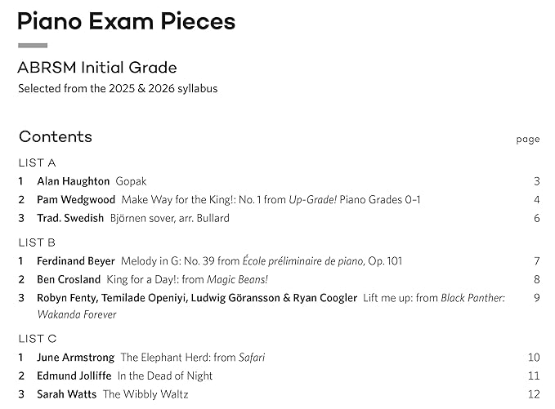The image size is (555, 409).
Task: Click the "page" column label
Action: click(x=528, y=140)
